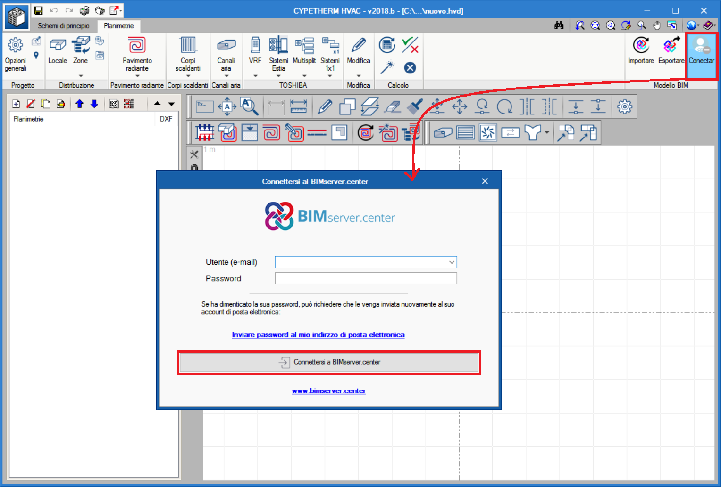This screenshot has height=487, width=721.
Task: Click the hand pan icon
Action: (x=657, y=25)
